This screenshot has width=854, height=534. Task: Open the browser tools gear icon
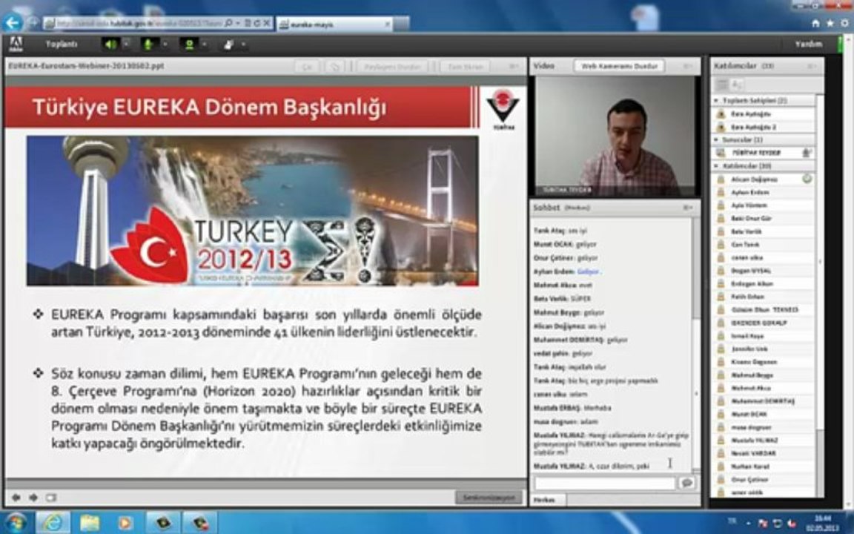tap(845, 24)
